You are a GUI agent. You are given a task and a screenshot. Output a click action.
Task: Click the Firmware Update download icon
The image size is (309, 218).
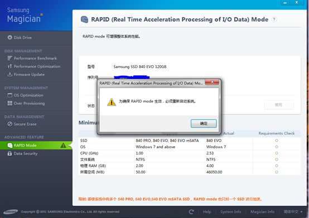pos(9,75)
